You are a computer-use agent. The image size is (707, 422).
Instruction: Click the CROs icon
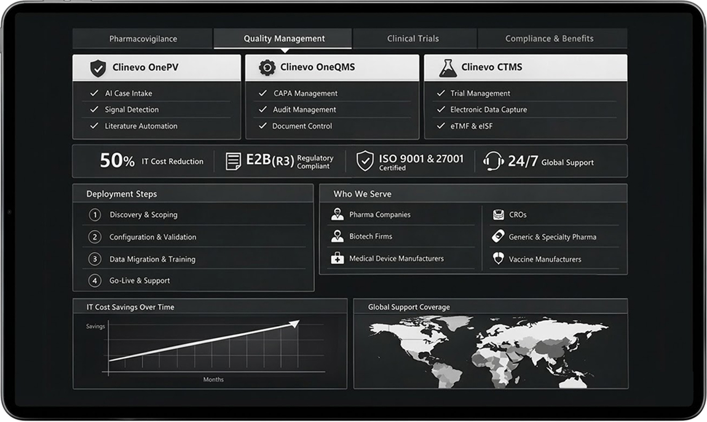pyautogui.click(x=498, y=214)
